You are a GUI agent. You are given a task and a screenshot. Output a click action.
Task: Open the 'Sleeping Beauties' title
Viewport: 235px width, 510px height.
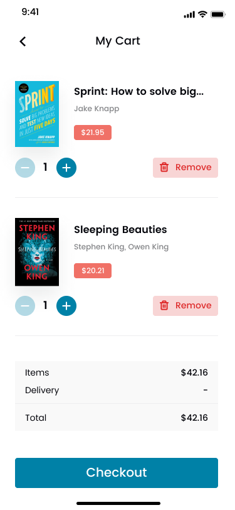(120, 230)
